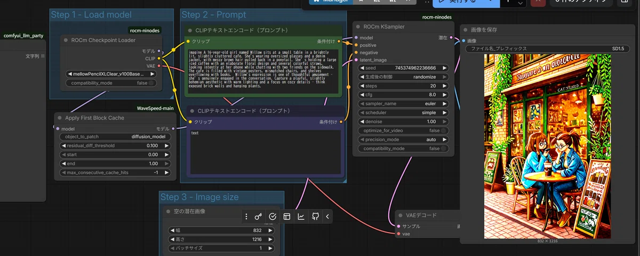
Task: Increase バッチサイズ with its right arrow
Action: (270, 248)
